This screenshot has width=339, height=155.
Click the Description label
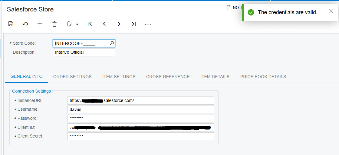24,52
